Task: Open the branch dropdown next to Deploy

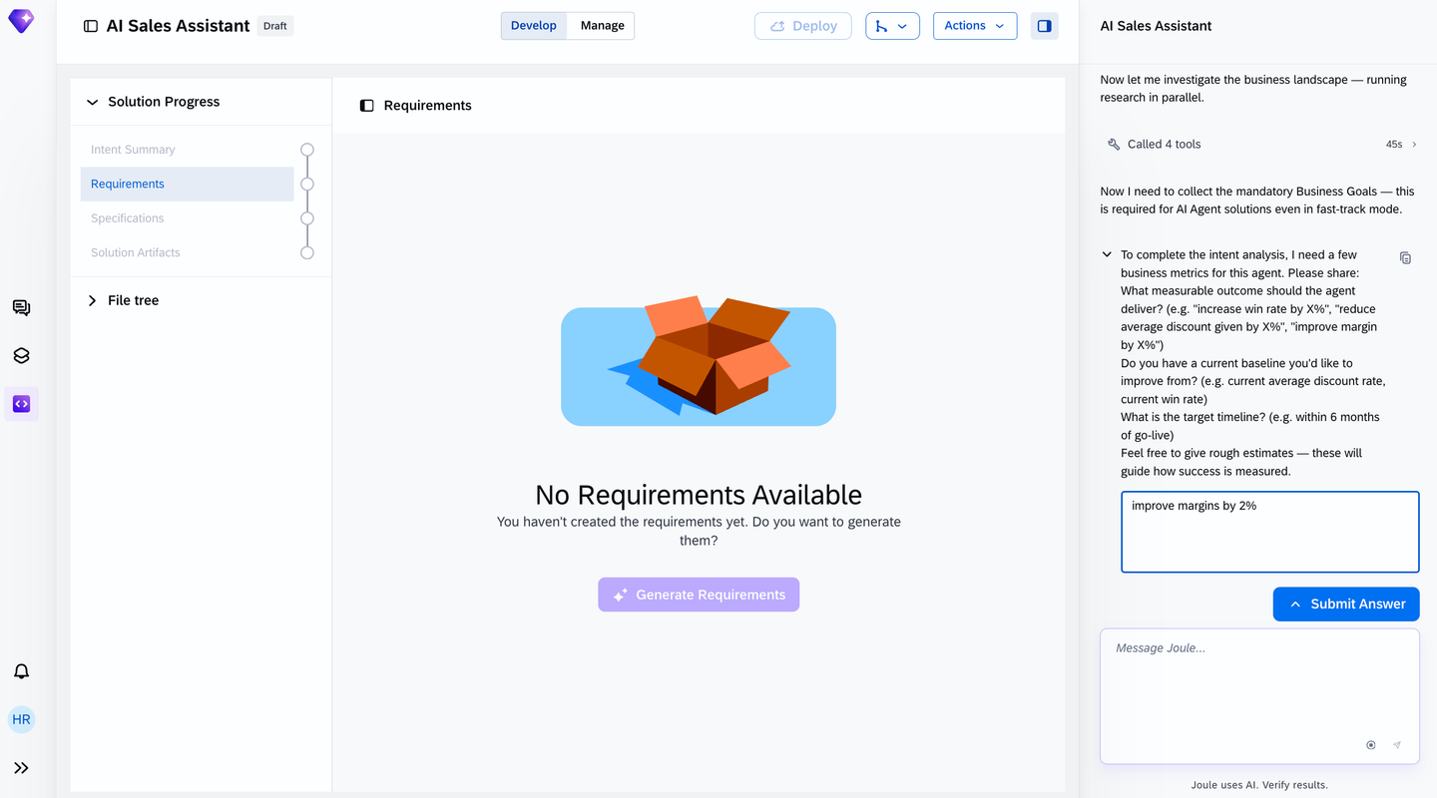Action: pos(892,26)
